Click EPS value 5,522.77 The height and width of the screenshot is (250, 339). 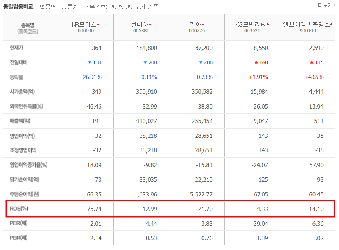[201, 195]
